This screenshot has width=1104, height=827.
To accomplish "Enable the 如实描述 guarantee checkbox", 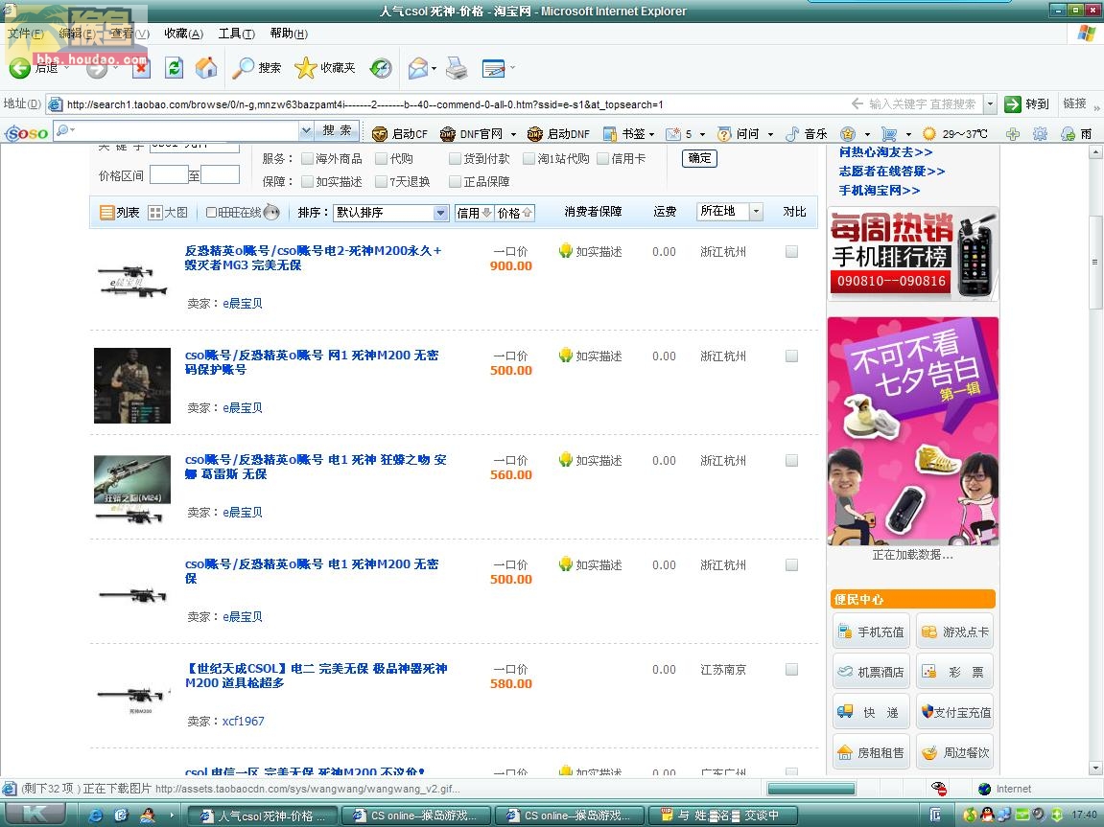I will [x=307, y=181].
